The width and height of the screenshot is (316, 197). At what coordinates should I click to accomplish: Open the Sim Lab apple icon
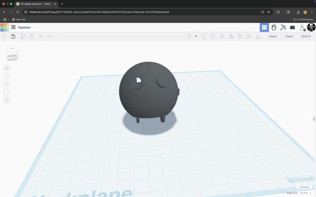[274, 27]
